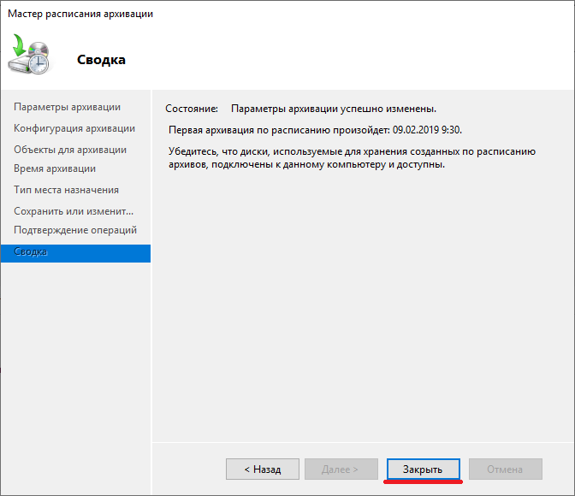Screen dimensions: 575x496
Task: Click the disabled Отмена button
Action: [x=506, y=469]
